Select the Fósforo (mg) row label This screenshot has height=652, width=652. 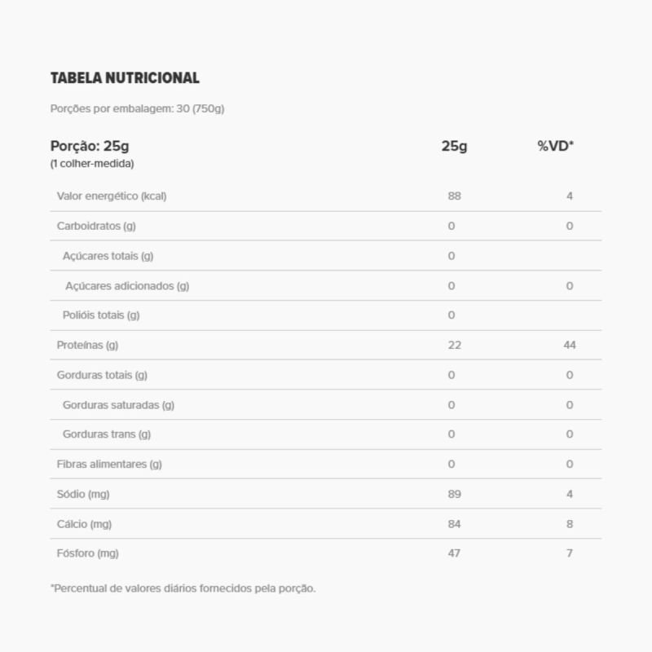point(87,553)
